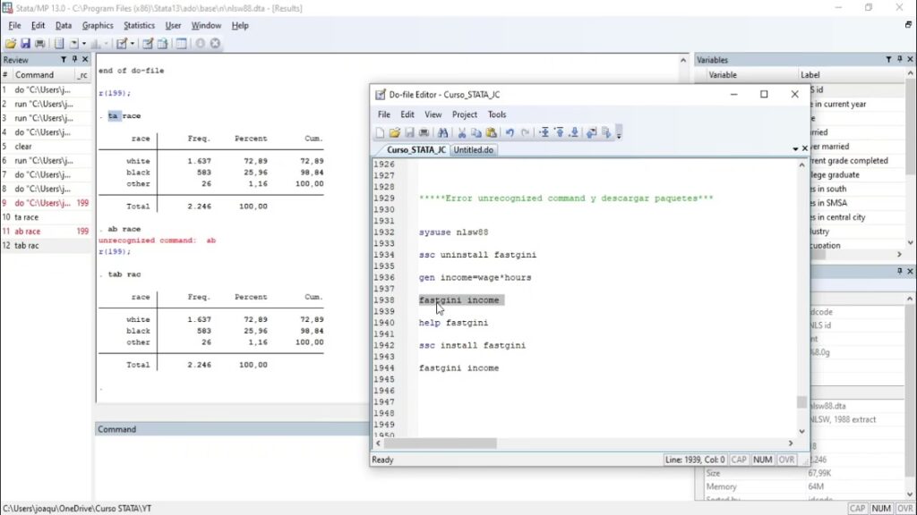Expand the Log dropdown arrow in main toolbar
The width and height of the screenshot is (917, 515).
tap(83, 43)
